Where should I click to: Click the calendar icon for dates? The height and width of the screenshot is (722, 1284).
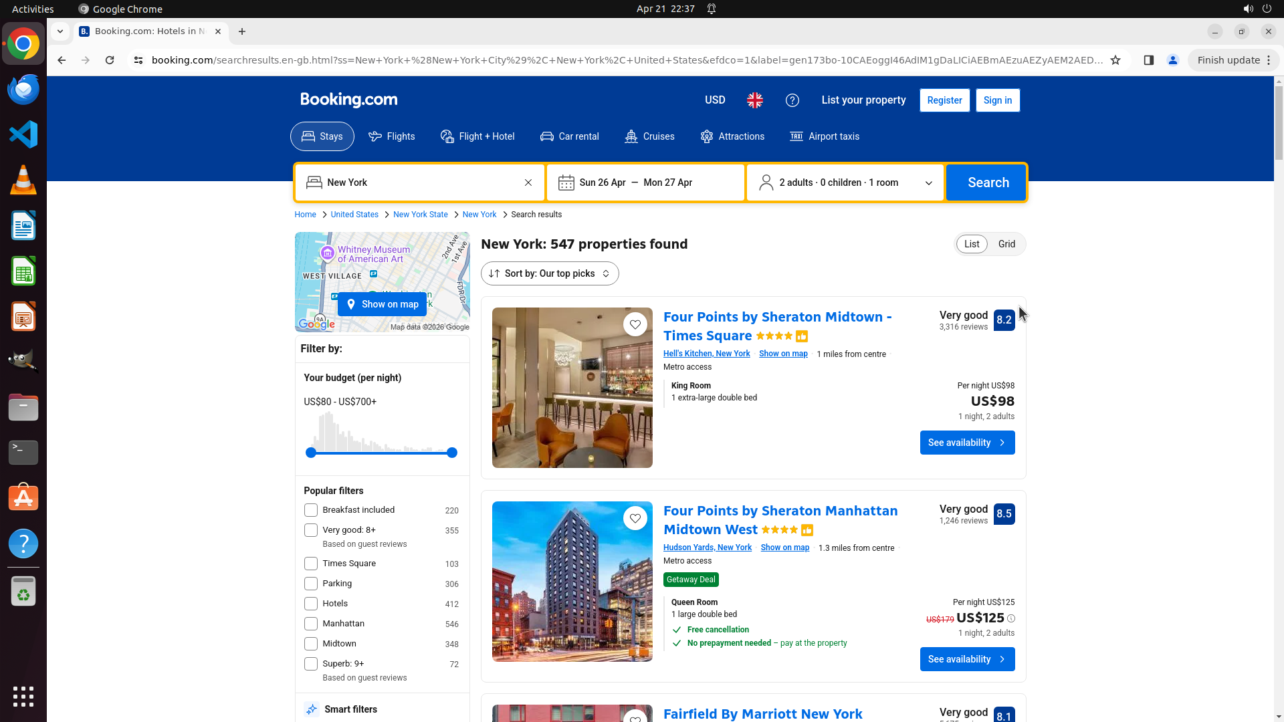(566, 183)
